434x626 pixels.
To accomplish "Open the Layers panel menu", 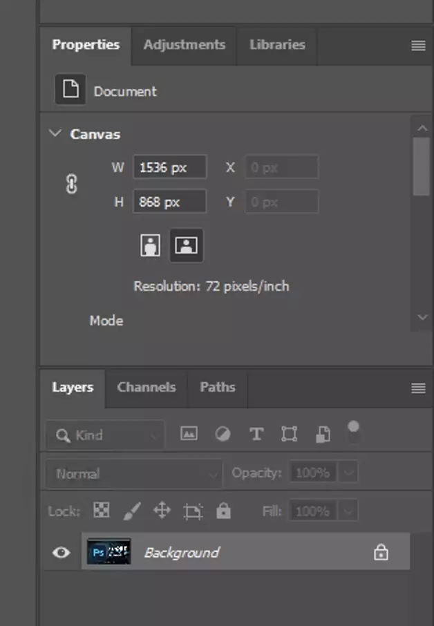I will (x=418, y=388).
